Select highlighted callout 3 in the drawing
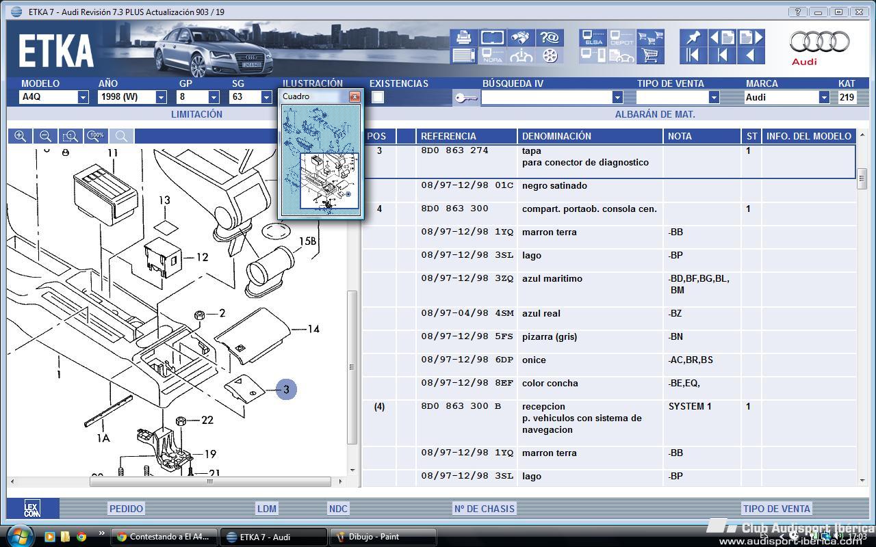 tap(286, 390)
